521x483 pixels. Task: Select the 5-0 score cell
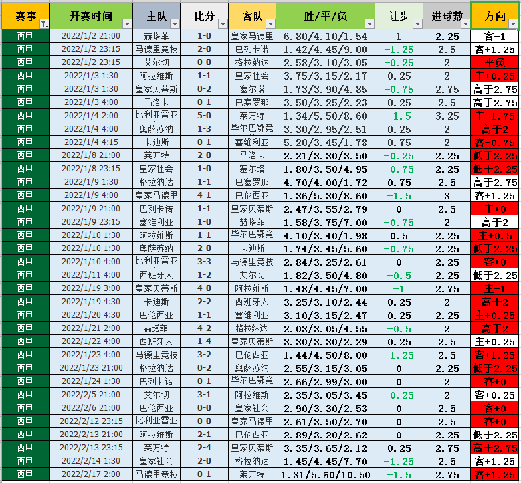(204, 116)
